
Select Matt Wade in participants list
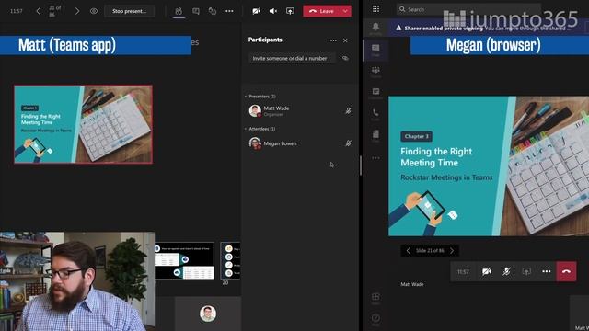(301, 110)
